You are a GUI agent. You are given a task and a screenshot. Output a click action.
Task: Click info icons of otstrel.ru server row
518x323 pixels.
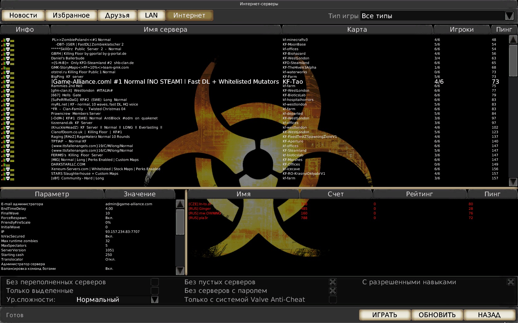click(x=8, y=72)
